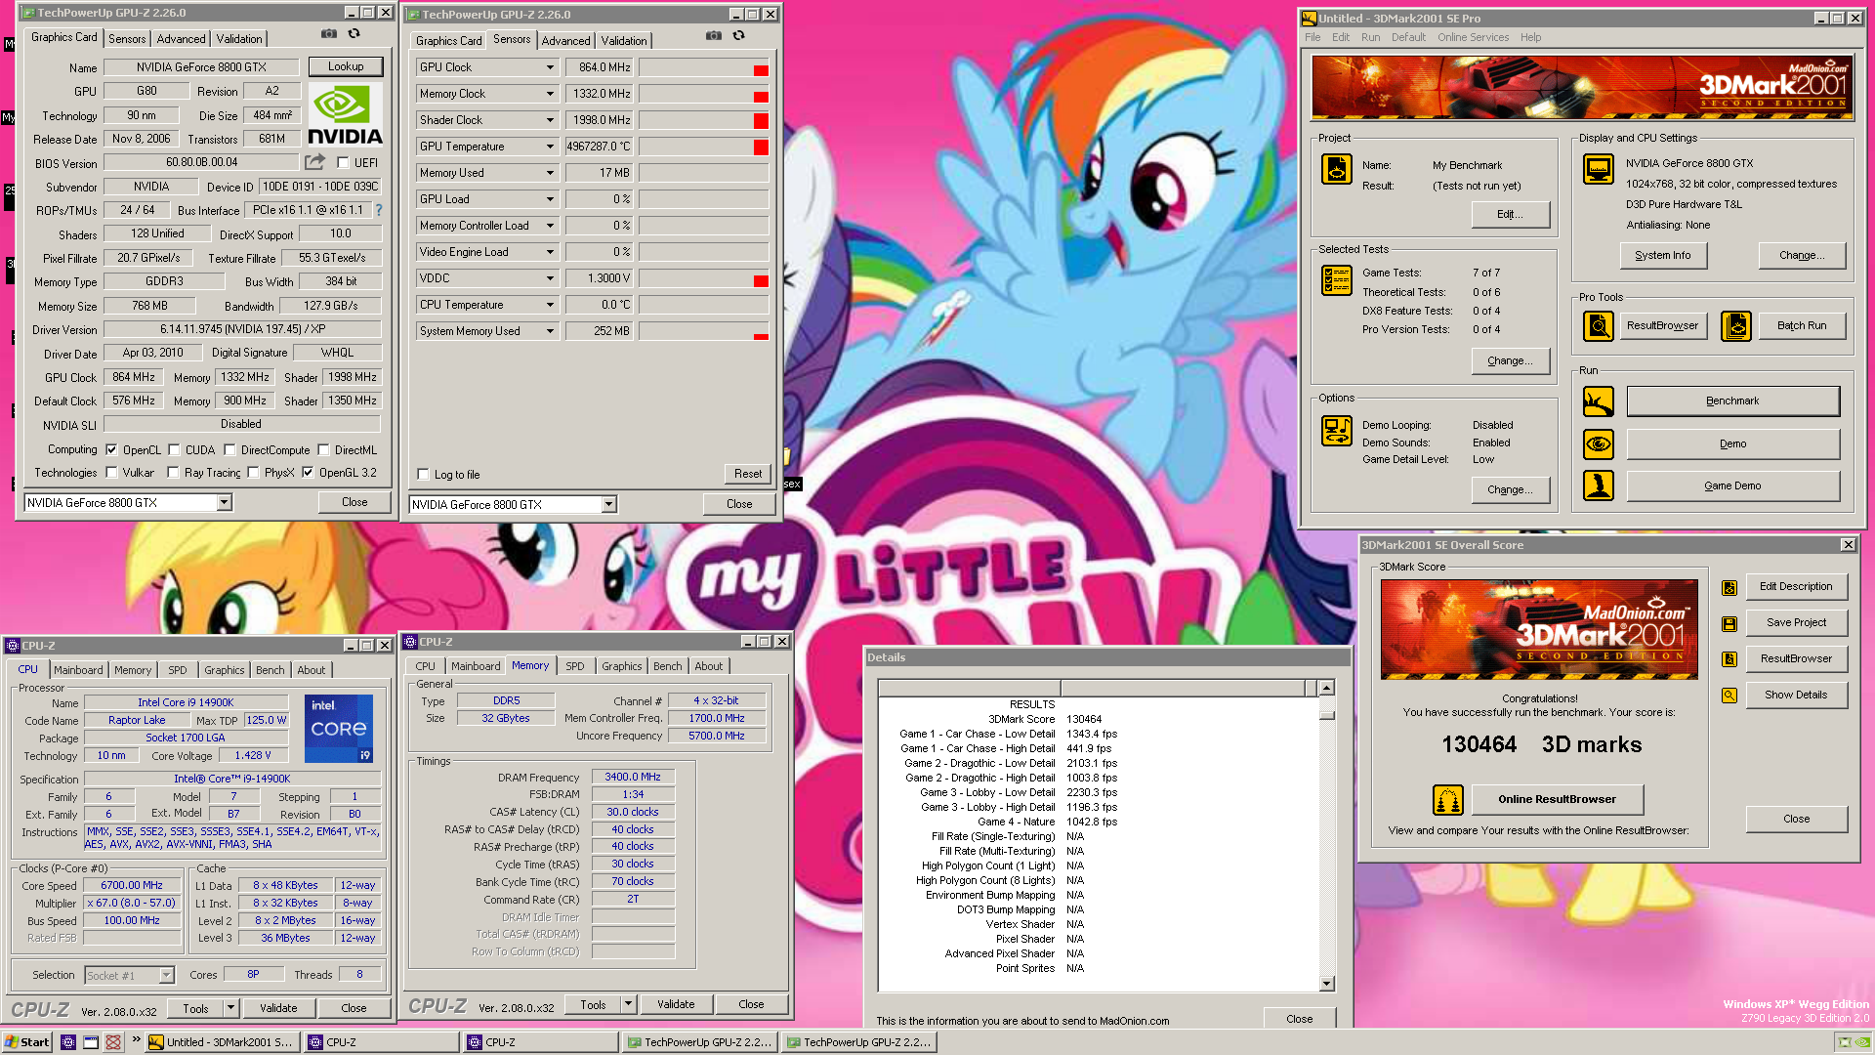Enable the DirectML checkbox
This screenshot has width=1875, height=1055.
tap(323, 450)
